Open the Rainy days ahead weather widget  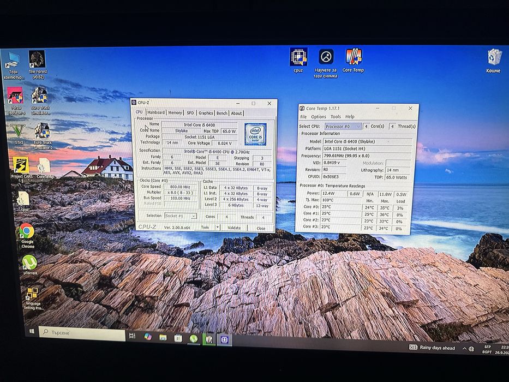[x=432, y=348]
